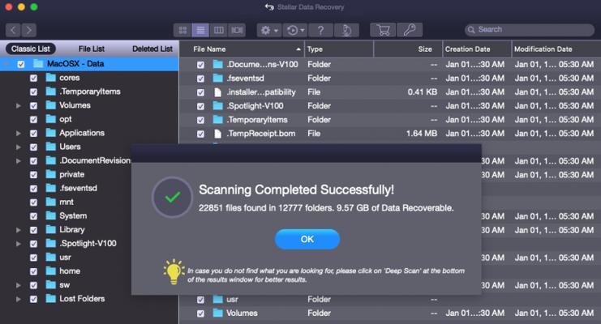601x324 pixels.
Task: Go back with the left arrow button
Action: pos(13,30)
